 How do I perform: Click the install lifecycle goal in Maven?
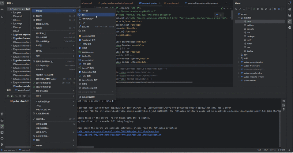click(x=249, y=44)
